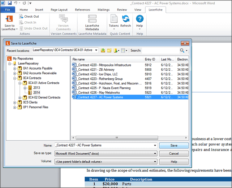Click the 2013 folder icon in tree
Screen dimensions: 232x188
[x=30, y=88]
